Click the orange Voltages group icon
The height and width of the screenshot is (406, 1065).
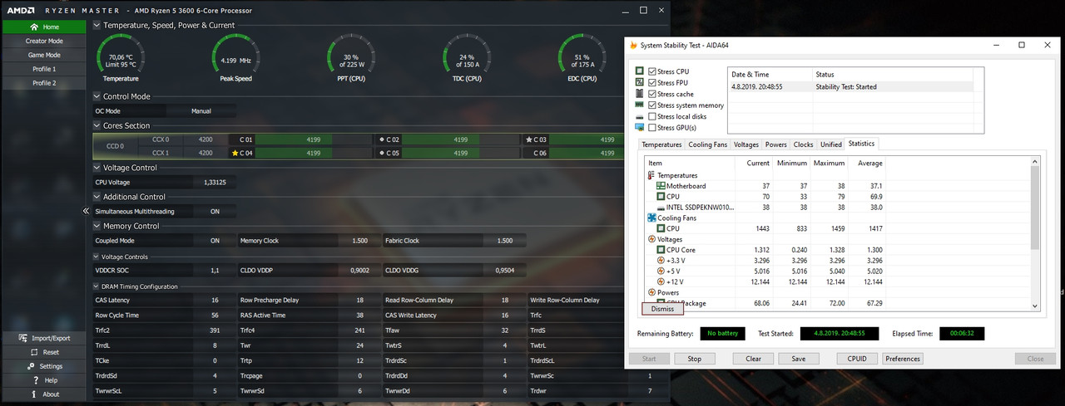point(651,239)
